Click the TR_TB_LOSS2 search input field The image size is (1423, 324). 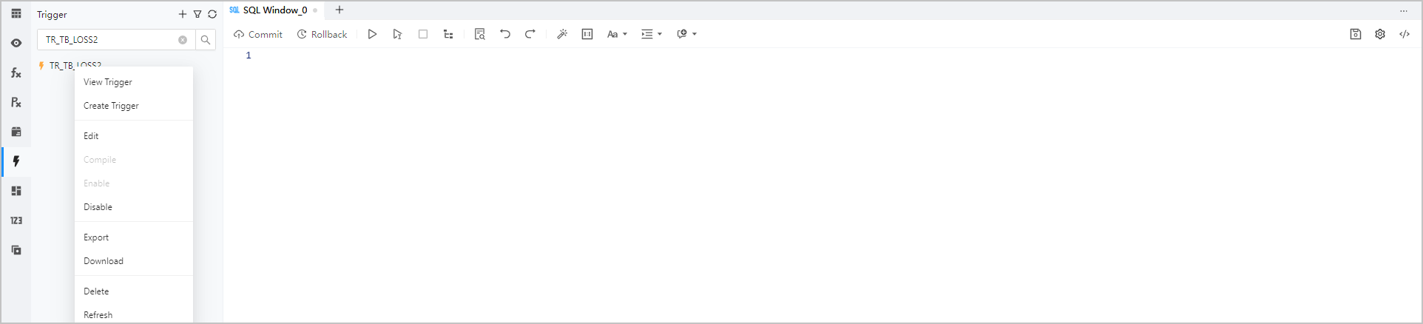(x=107, y=40)
